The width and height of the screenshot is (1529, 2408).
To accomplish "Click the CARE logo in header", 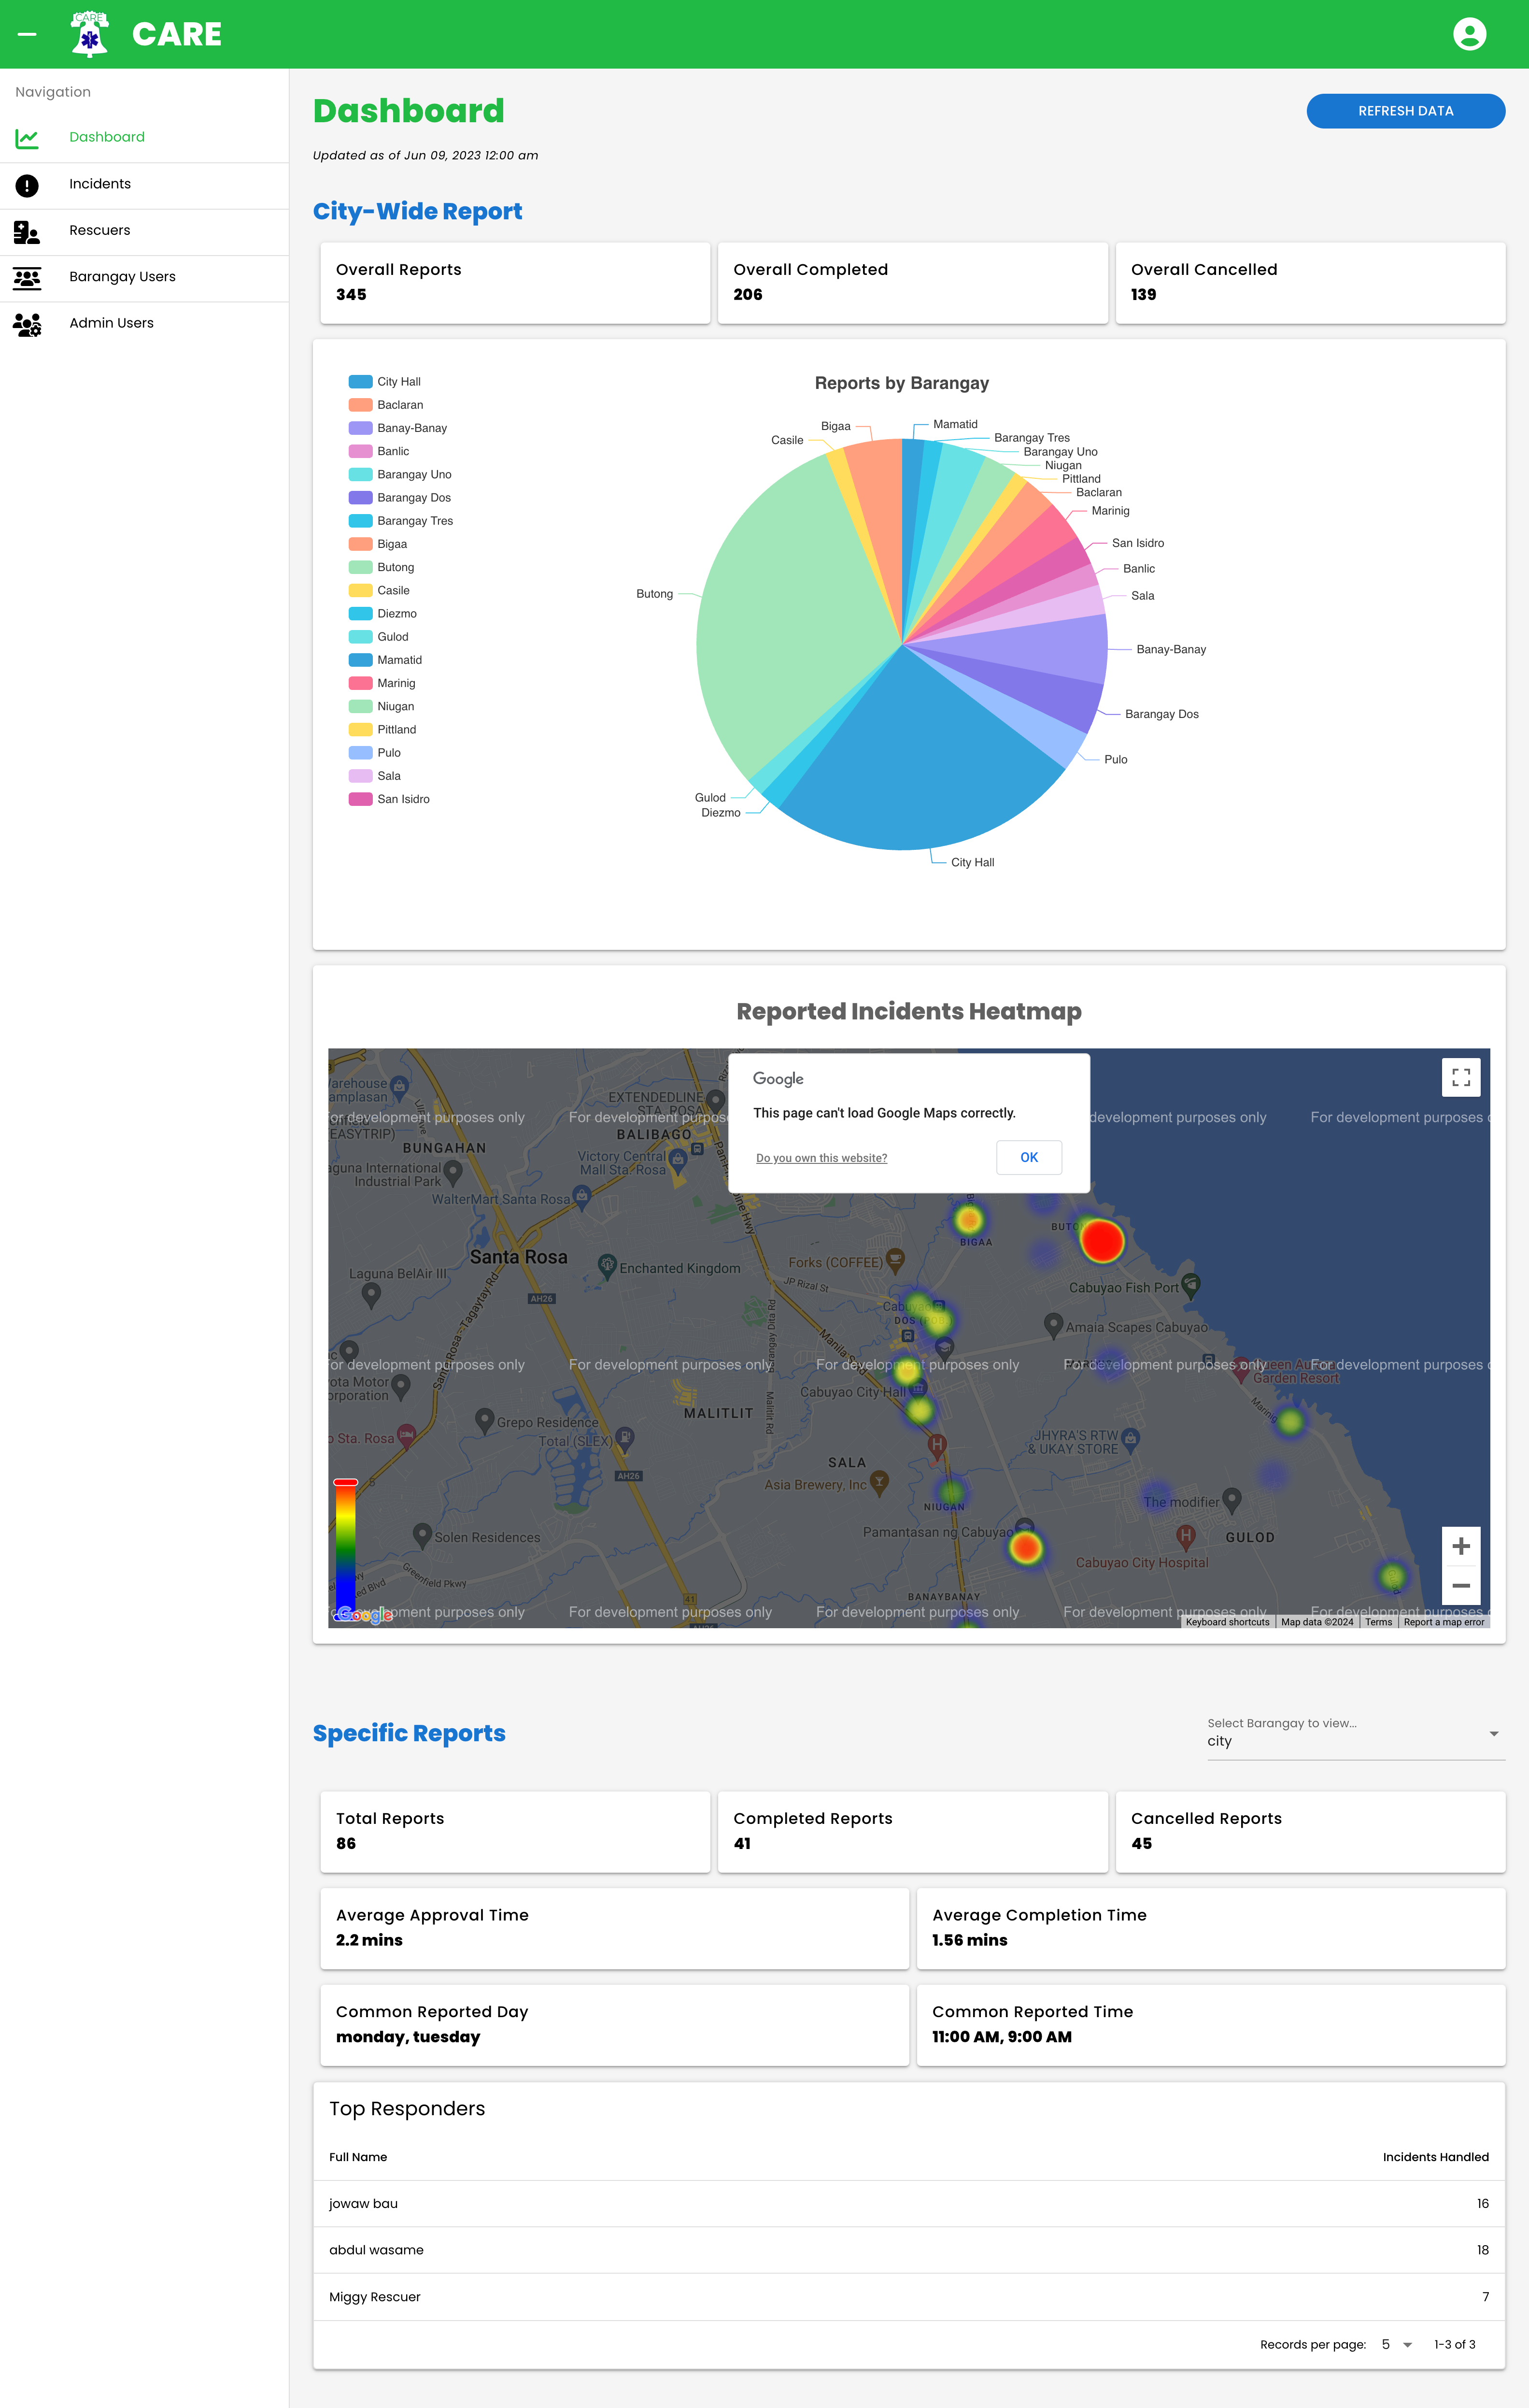I will point(91,33).
